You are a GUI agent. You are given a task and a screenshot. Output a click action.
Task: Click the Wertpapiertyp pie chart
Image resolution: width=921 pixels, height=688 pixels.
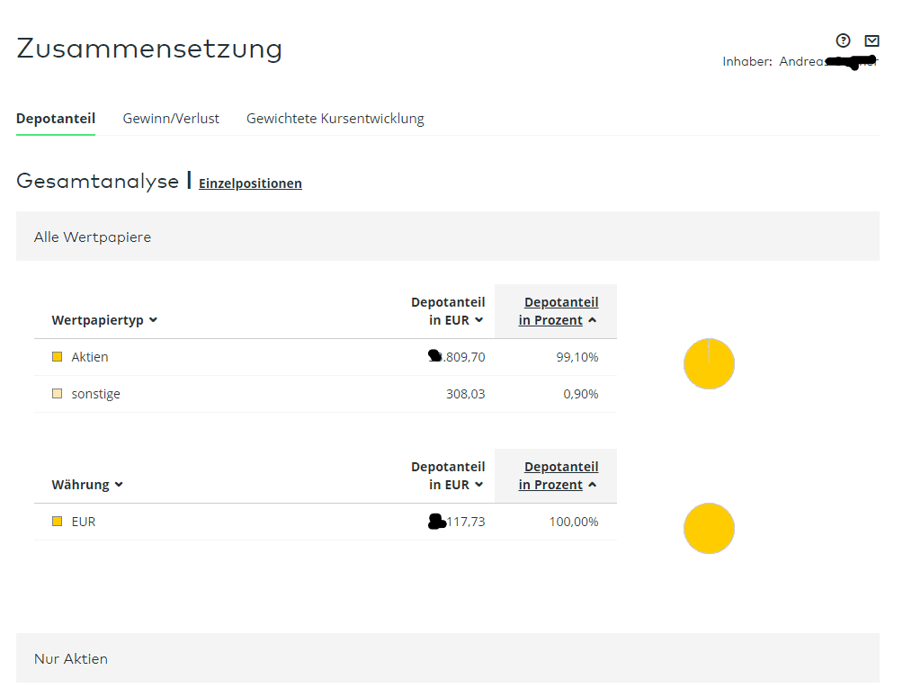(x=709, y=364)
